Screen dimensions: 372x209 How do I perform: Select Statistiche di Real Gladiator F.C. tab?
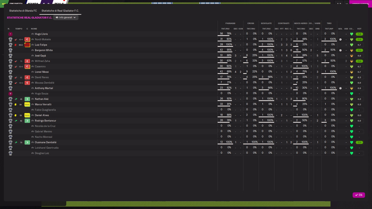(x=60, y=11)
